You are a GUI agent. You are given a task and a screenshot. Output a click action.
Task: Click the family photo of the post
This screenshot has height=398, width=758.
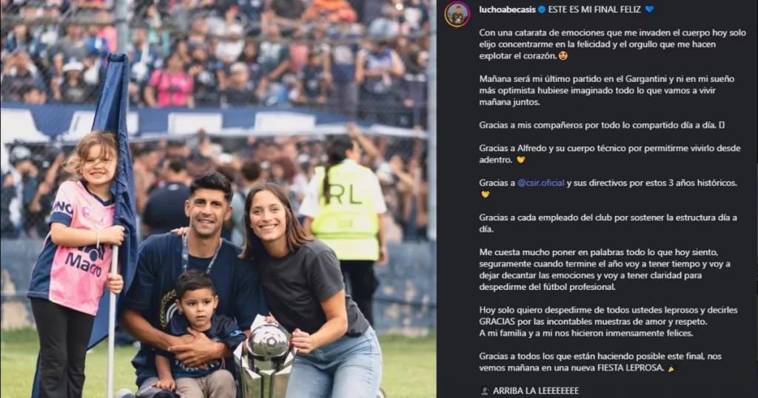tap(218, 199)
